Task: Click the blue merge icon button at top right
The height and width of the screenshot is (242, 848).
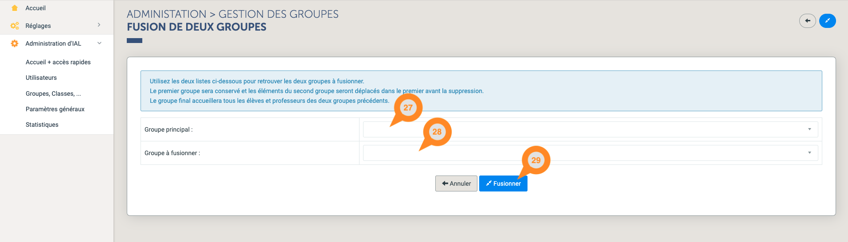Action: 827,21
